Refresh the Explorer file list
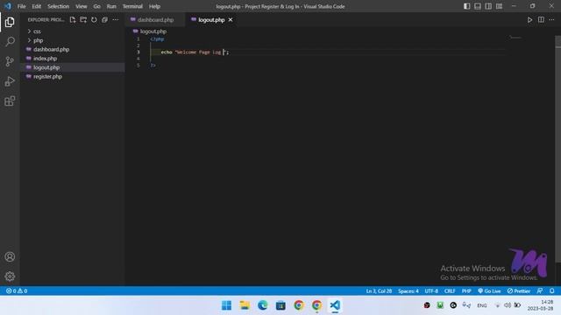The height and width of the screenshot is (315, 561). coord(94,19)
